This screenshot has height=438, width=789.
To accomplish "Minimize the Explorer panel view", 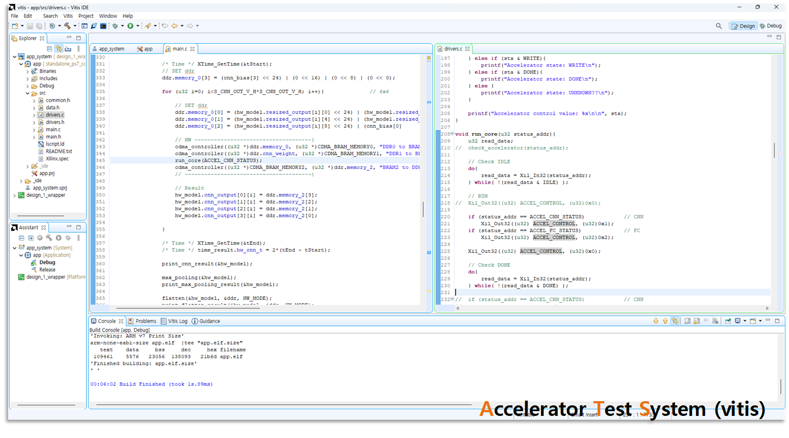I will [x=69, y=37].
